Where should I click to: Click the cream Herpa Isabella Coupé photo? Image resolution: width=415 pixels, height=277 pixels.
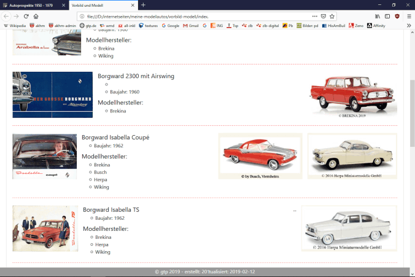pyautogui.click(x=352, y=156)
